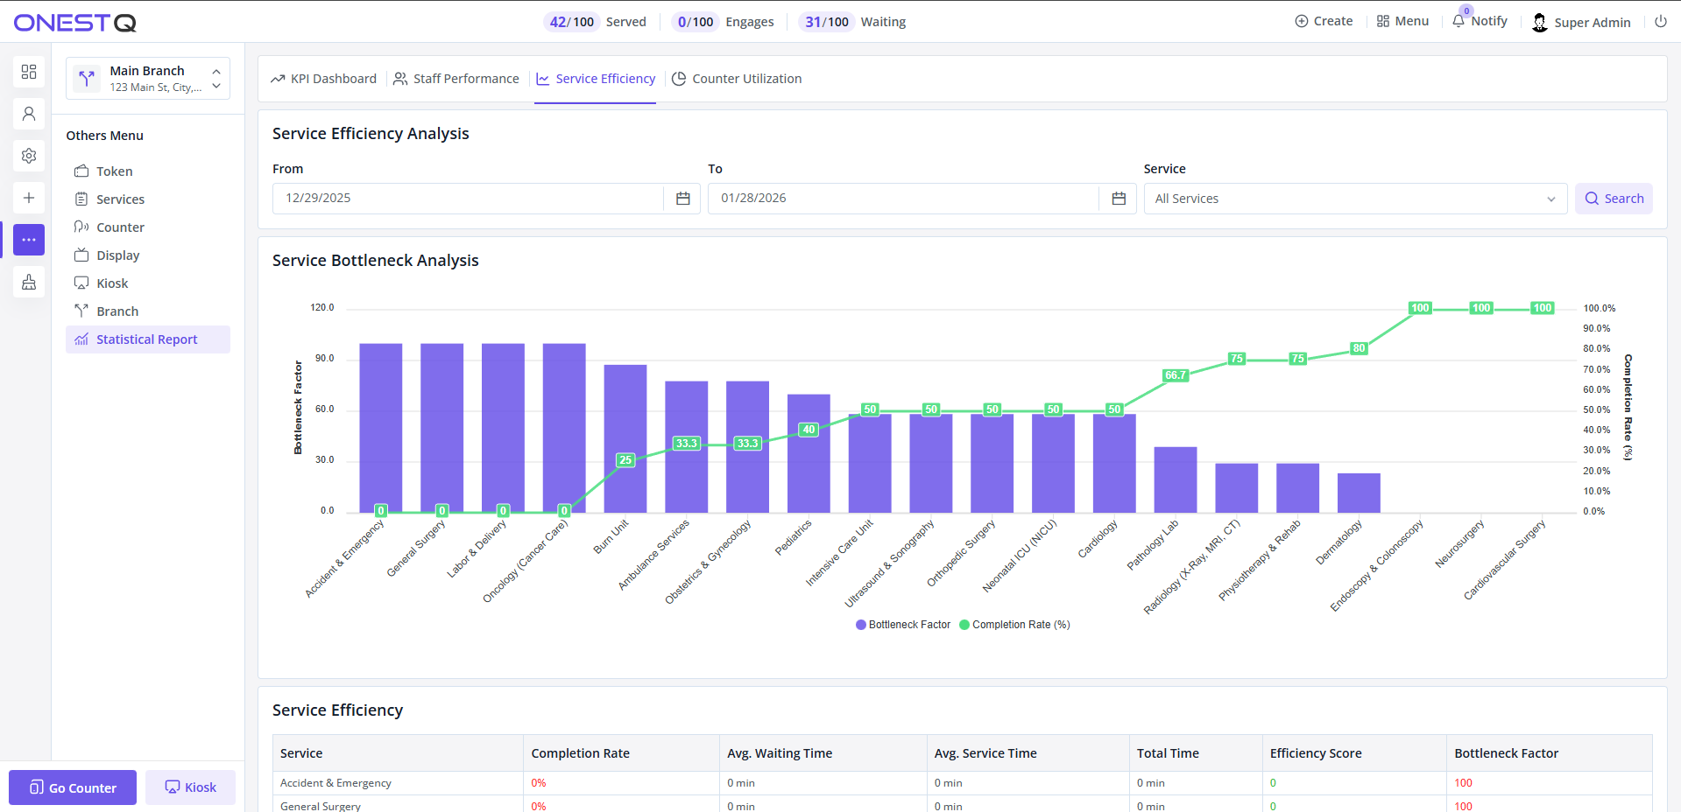Select the Service Efficiency tab

click(596, 79)
